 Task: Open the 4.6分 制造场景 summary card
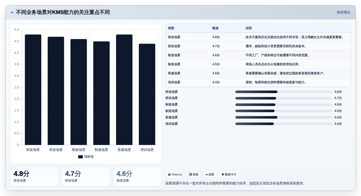point(137,176)
